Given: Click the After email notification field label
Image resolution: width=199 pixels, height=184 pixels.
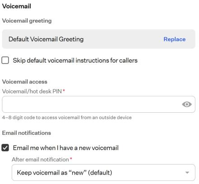Looking at the screenshot, I should point(40,159).
